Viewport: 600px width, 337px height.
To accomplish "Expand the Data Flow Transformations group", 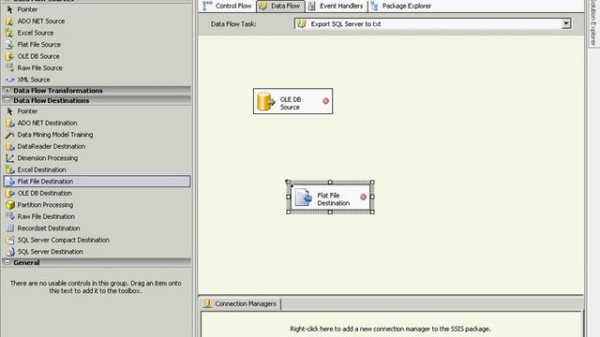I will tap(7, 91).
